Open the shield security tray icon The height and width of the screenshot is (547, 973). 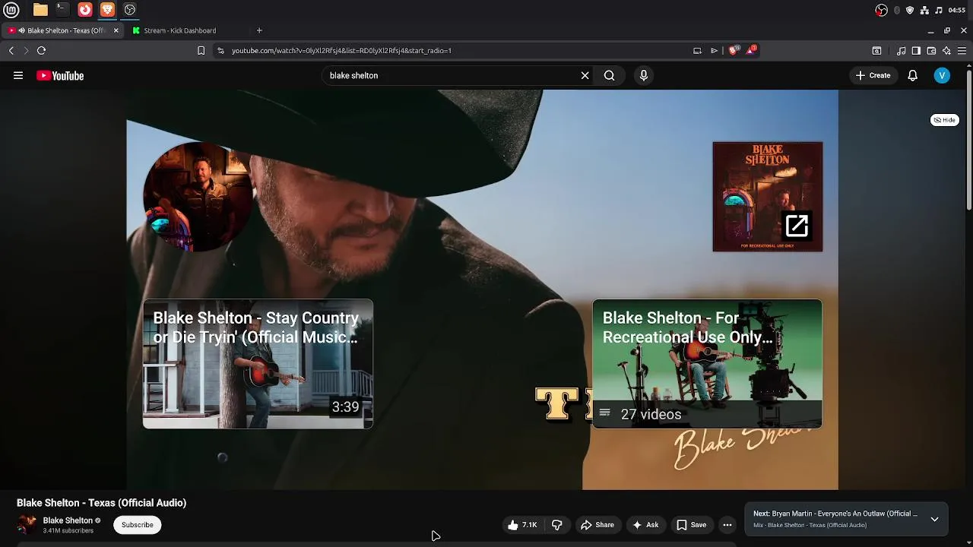910,10
